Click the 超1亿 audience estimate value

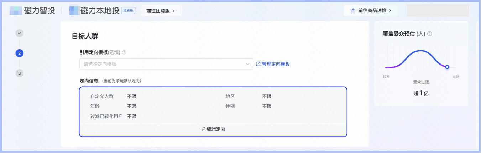[x=421, y=93]
